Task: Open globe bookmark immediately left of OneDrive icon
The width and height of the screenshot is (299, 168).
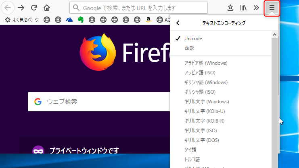Action: 58,20
